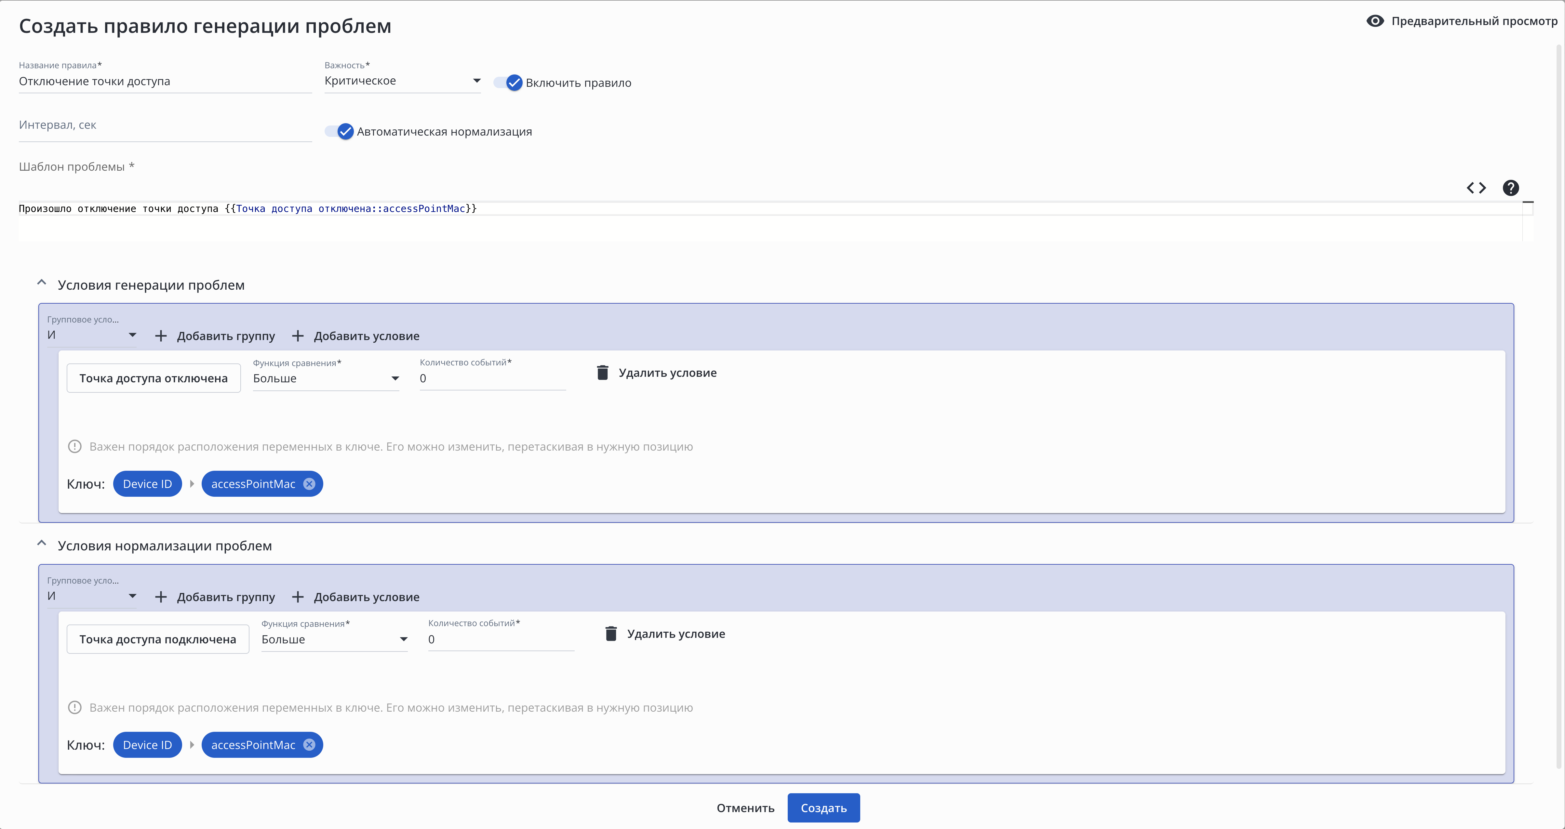Click the 'Отменить' button
Viewport: 1565px width, 829px height.
tap(745, 808)
